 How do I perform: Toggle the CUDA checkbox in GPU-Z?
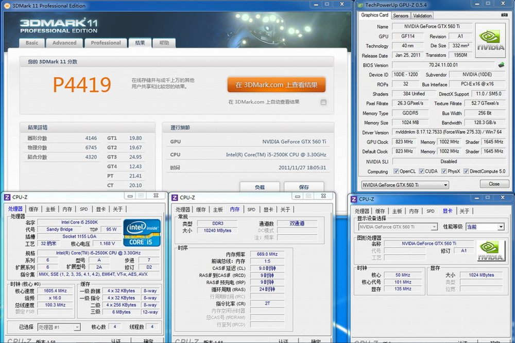pos(421,171)
